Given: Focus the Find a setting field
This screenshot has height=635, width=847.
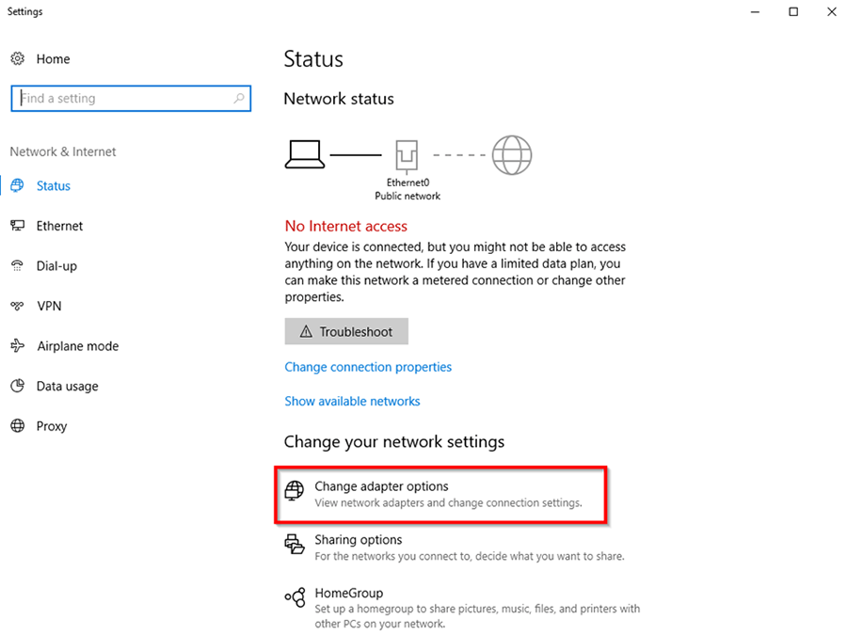Looking at the screenshot, I should click(x=131, y=98).
